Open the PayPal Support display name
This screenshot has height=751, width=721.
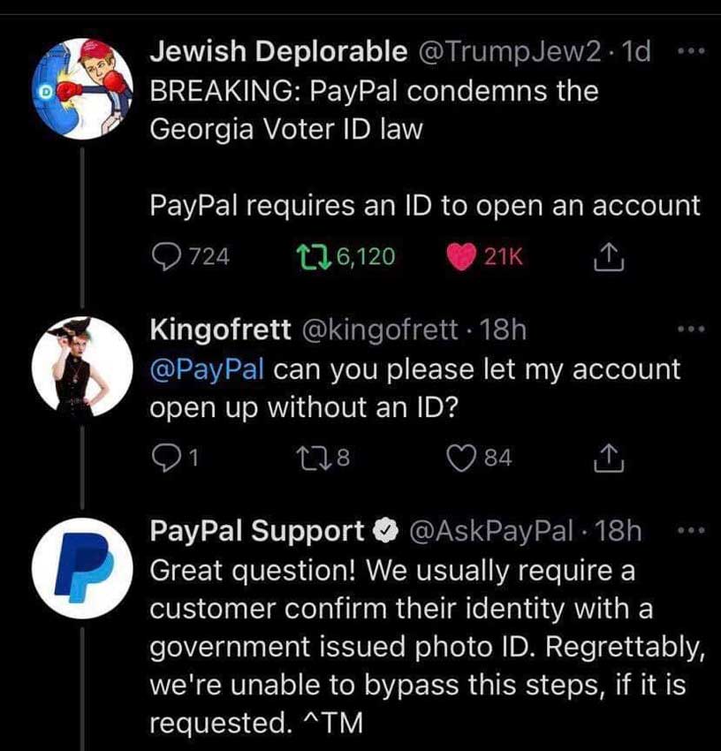tap(257, 531)
